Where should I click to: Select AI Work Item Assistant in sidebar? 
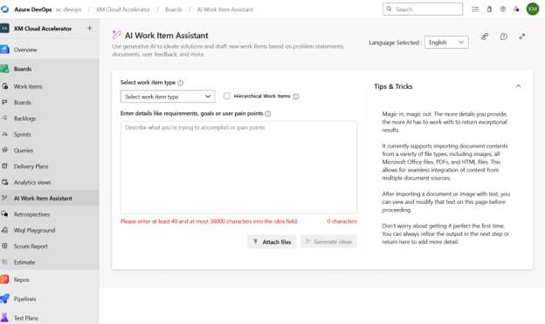(x=50, y=198)
